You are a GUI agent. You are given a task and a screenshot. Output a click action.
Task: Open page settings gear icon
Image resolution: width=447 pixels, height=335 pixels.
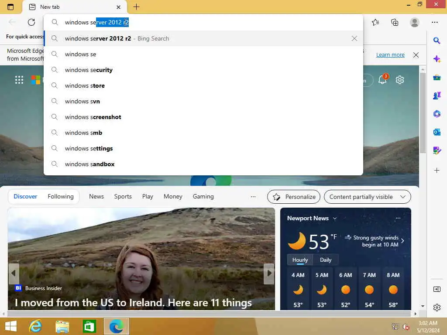click(400, 80)
